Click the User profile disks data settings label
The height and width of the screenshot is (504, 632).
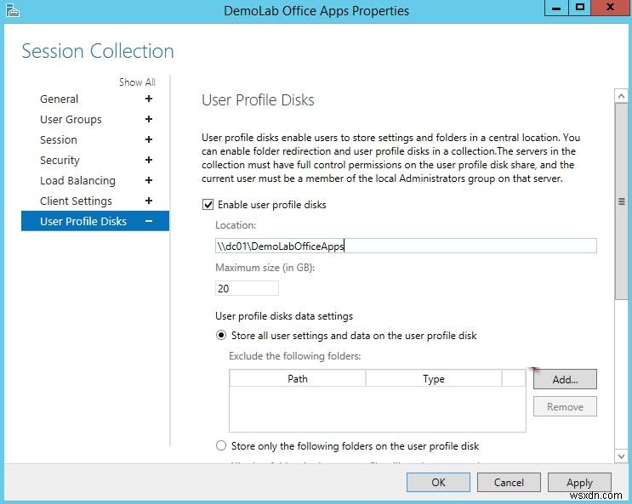pyautogui.click(x=284, y=316)
